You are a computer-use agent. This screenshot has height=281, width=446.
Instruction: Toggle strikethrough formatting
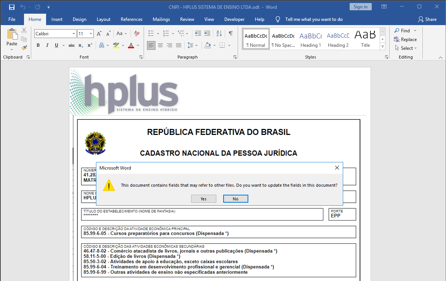tap(72, 45)
